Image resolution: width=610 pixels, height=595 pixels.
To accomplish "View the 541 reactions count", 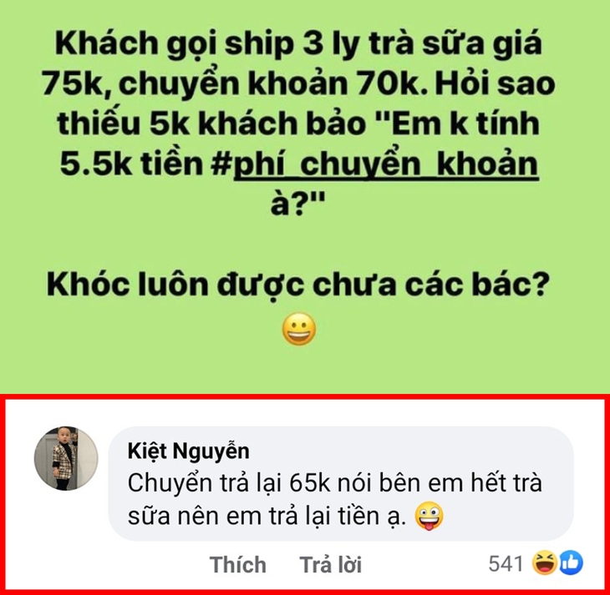I will click(506, 563).
